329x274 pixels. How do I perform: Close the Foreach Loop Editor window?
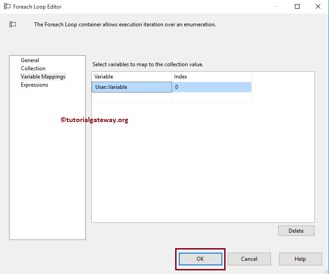tap(318, 6)
